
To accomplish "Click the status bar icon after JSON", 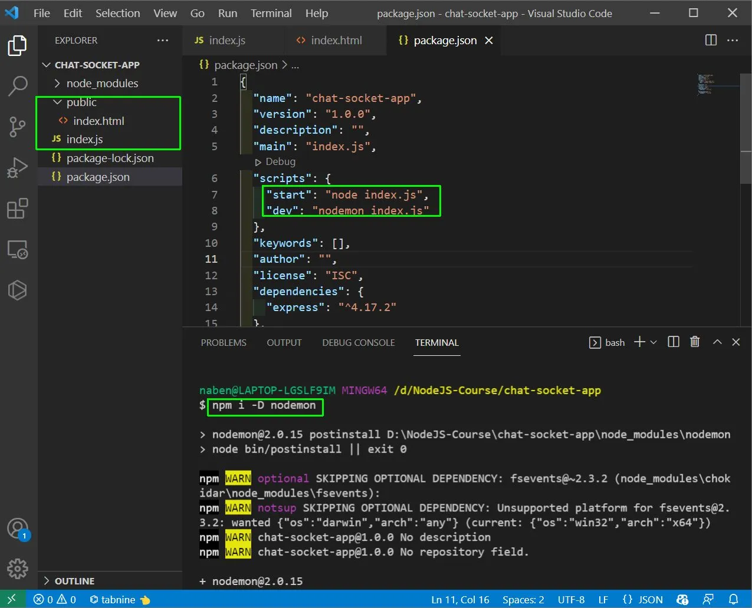I will click(x=682, y=599).
